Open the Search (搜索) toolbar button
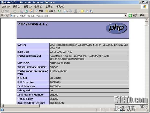Image resolution: width=150 pixels, height=113 pixels. click(x=39, y=11)
